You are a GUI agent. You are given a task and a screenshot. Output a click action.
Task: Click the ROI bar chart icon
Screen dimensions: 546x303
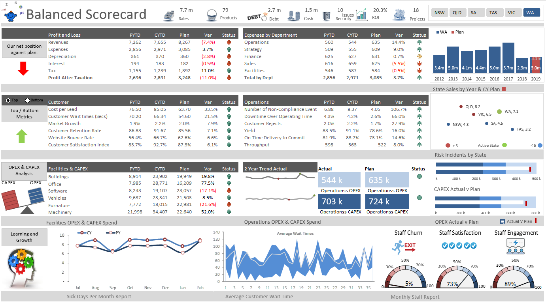[361, 15]
